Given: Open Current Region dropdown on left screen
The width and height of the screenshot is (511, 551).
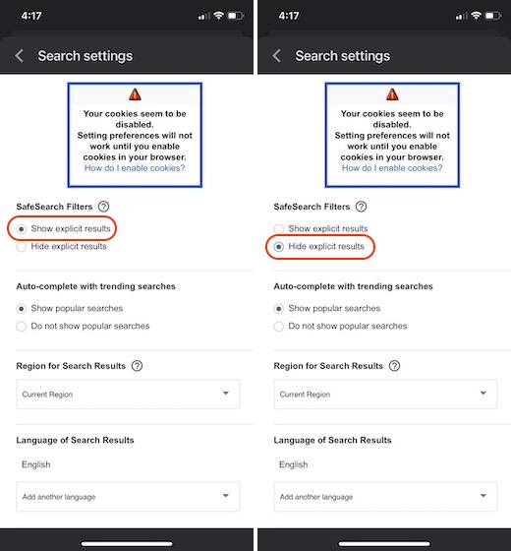Looking at the screenshot, I should pos(128,394).
